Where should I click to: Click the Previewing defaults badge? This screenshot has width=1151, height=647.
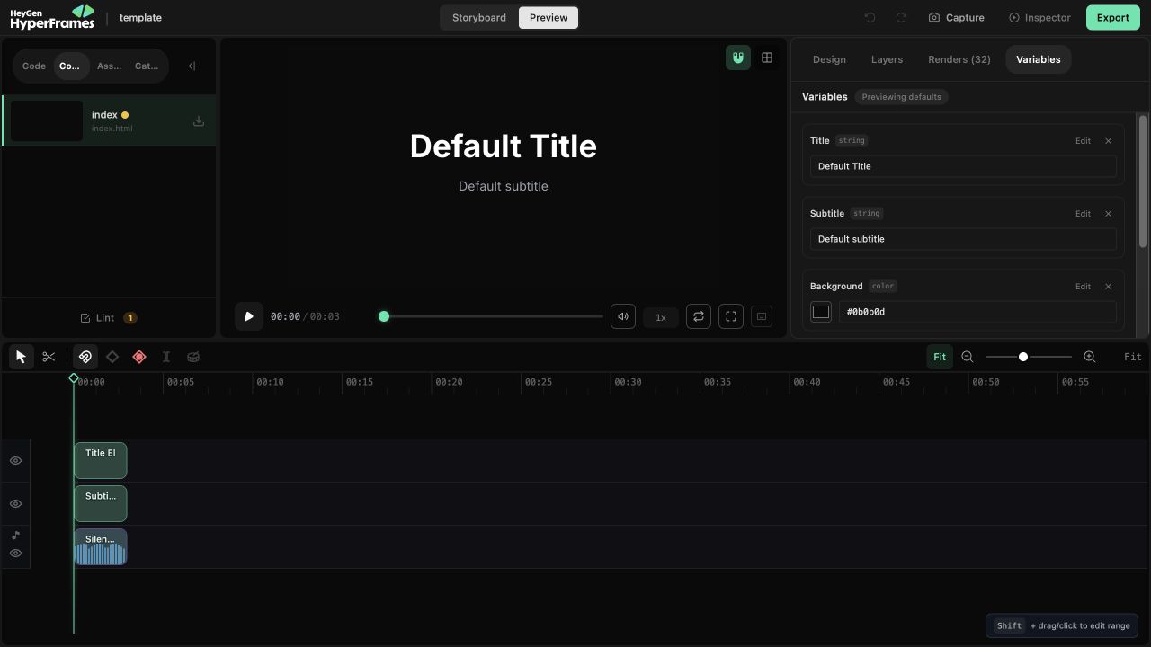pyautogui.click(x=901, y=97)
